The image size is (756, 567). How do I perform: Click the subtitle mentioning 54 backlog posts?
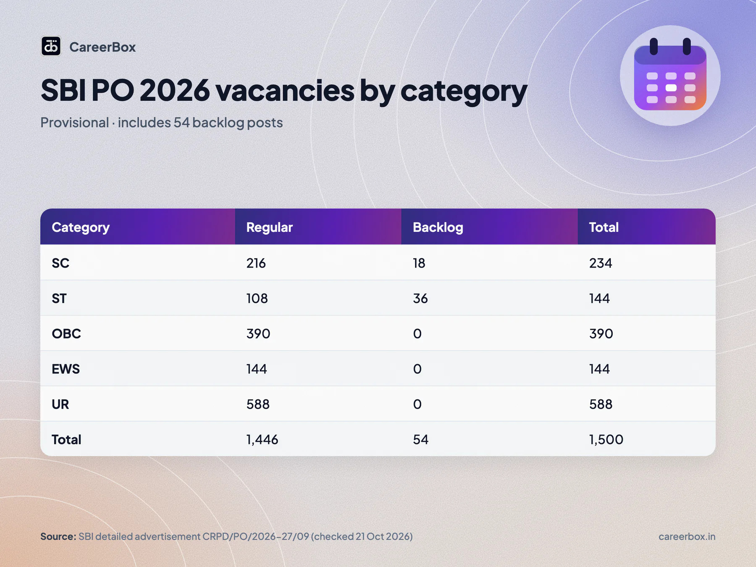pyautogui.click(x=162, y=123)
